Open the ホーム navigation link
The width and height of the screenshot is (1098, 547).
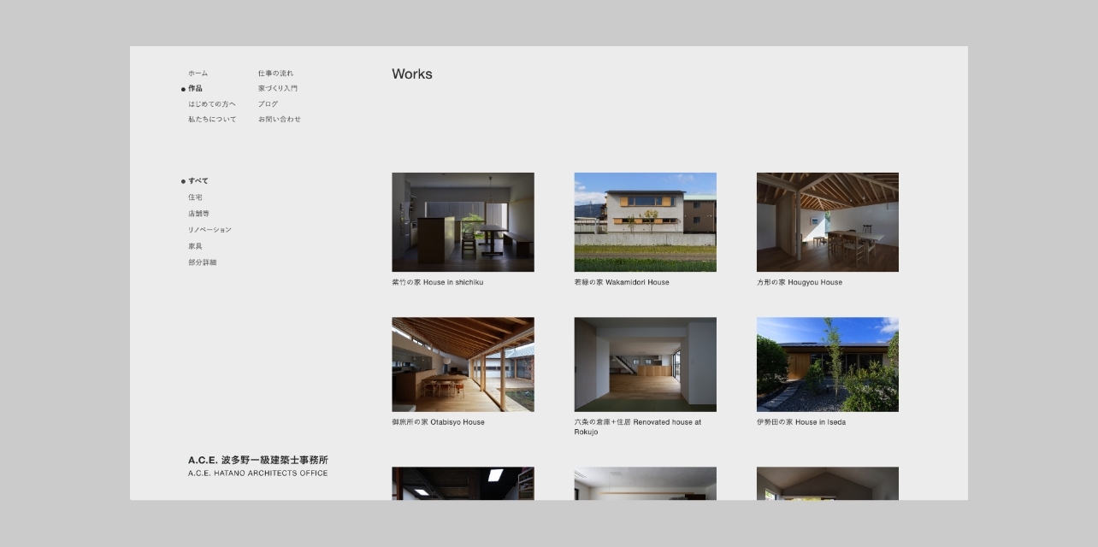[x=198, y=74]
